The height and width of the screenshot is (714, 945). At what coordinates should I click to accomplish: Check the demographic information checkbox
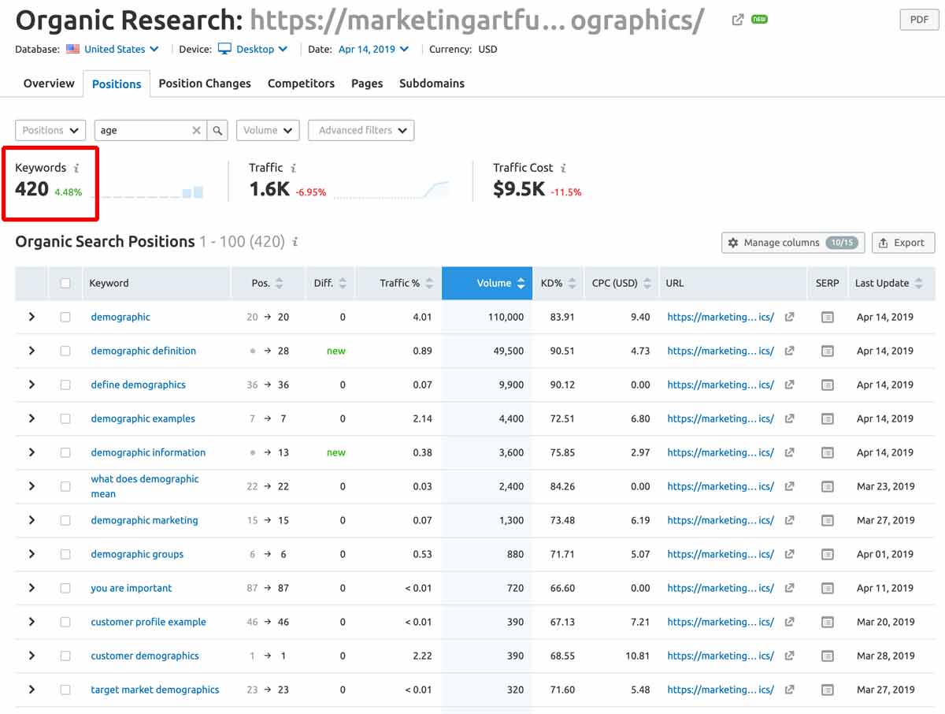pos(65,452)
